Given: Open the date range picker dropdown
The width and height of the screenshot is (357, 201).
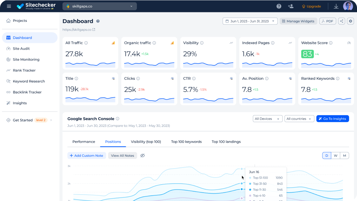Looking at the screenshot, I should [250, 21].
